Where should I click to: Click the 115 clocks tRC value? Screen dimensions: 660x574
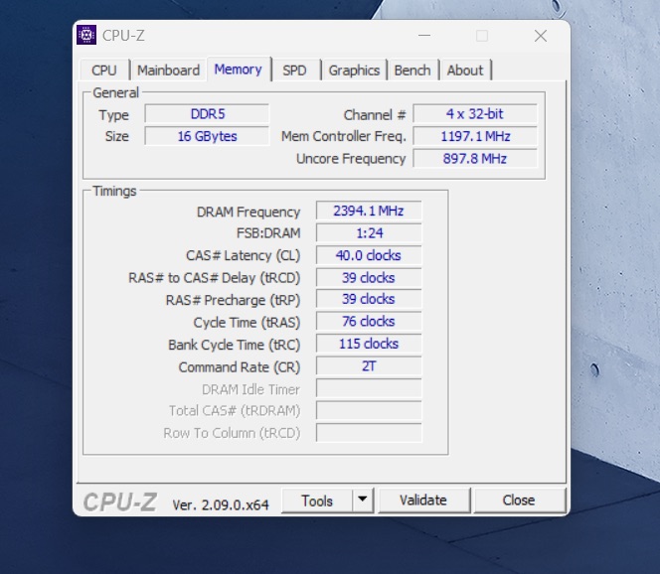[x=369, y=344]
